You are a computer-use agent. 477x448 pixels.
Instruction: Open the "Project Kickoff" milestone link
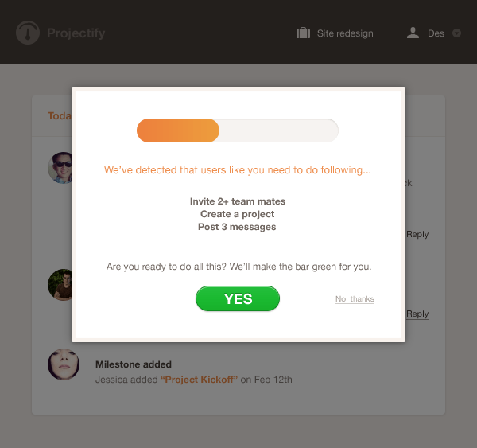[x=199, y=380]
